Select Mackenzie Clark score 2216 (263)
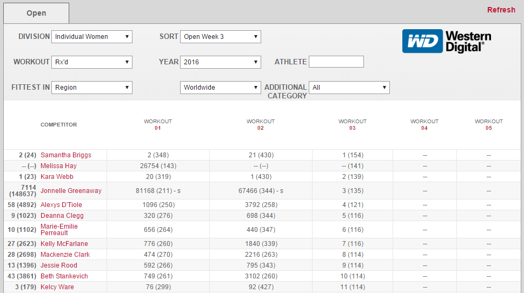 coord(261,255)
